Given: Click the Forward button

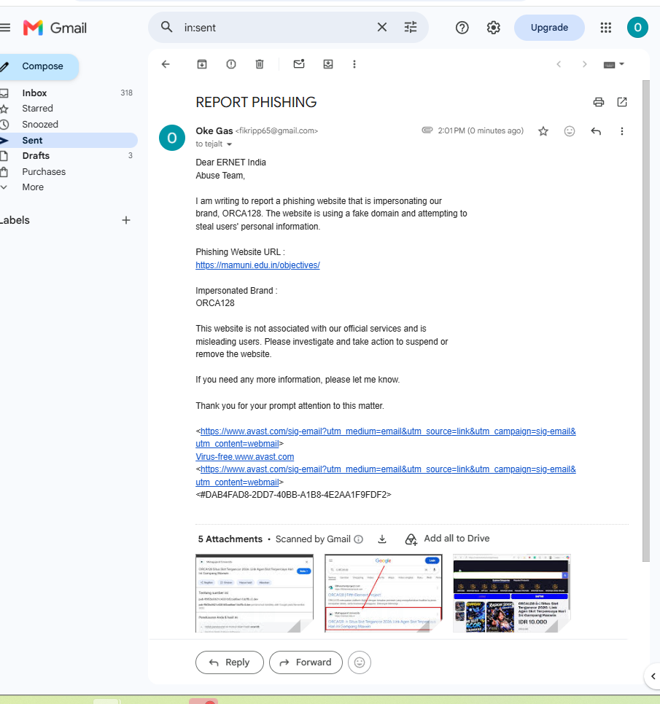Looking at the screenshot, I should tap(306, 662).
